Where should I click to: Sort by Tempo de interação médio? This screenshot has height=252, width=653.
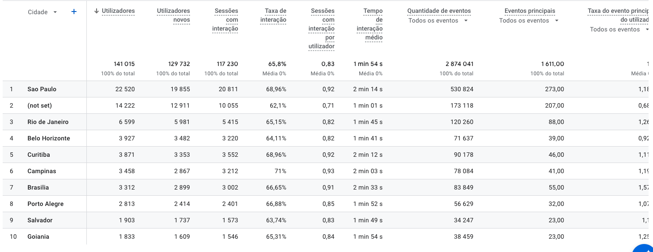[369, 24]
